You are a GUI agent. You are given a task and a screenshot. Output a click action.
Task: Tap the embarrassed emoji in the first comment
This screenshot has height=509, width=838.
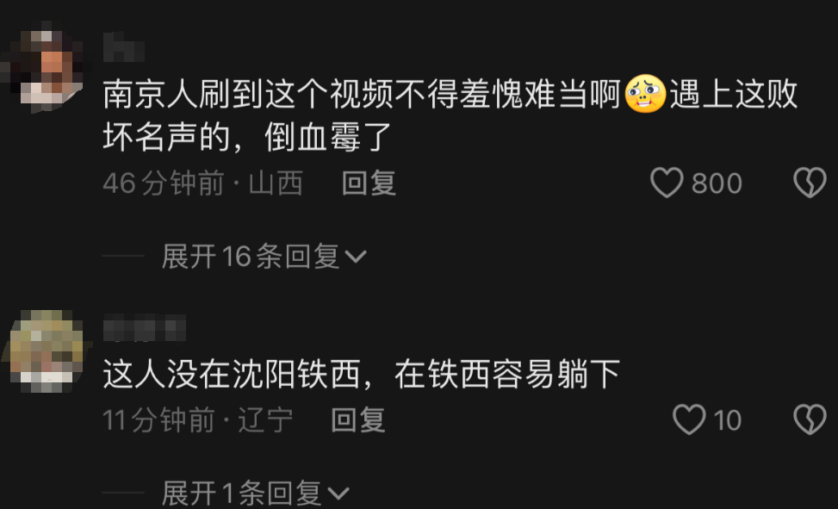645,94
